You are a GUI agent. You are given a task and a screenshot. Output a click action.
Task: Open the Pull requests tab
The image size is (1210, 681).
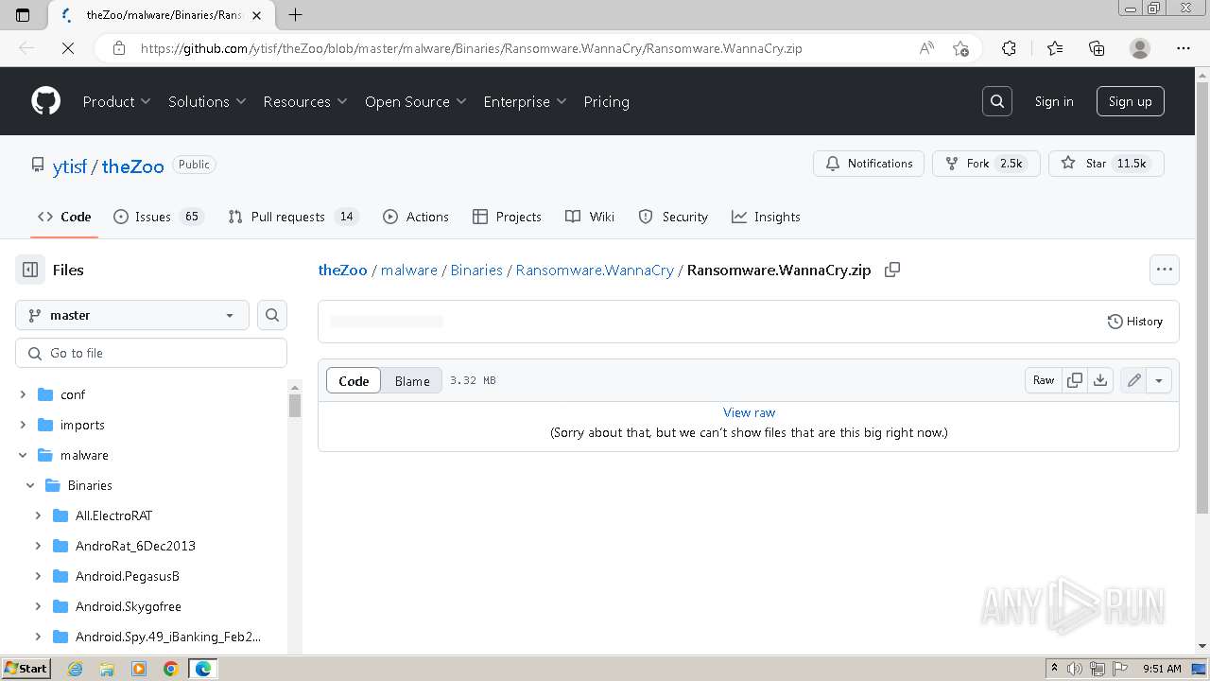pos(293,217)
